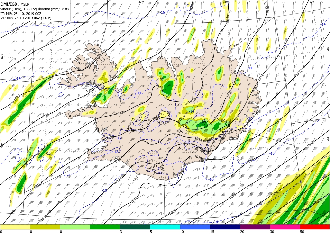Click the '-6' isotherm label
330x234 pixels.
(295, 219)
